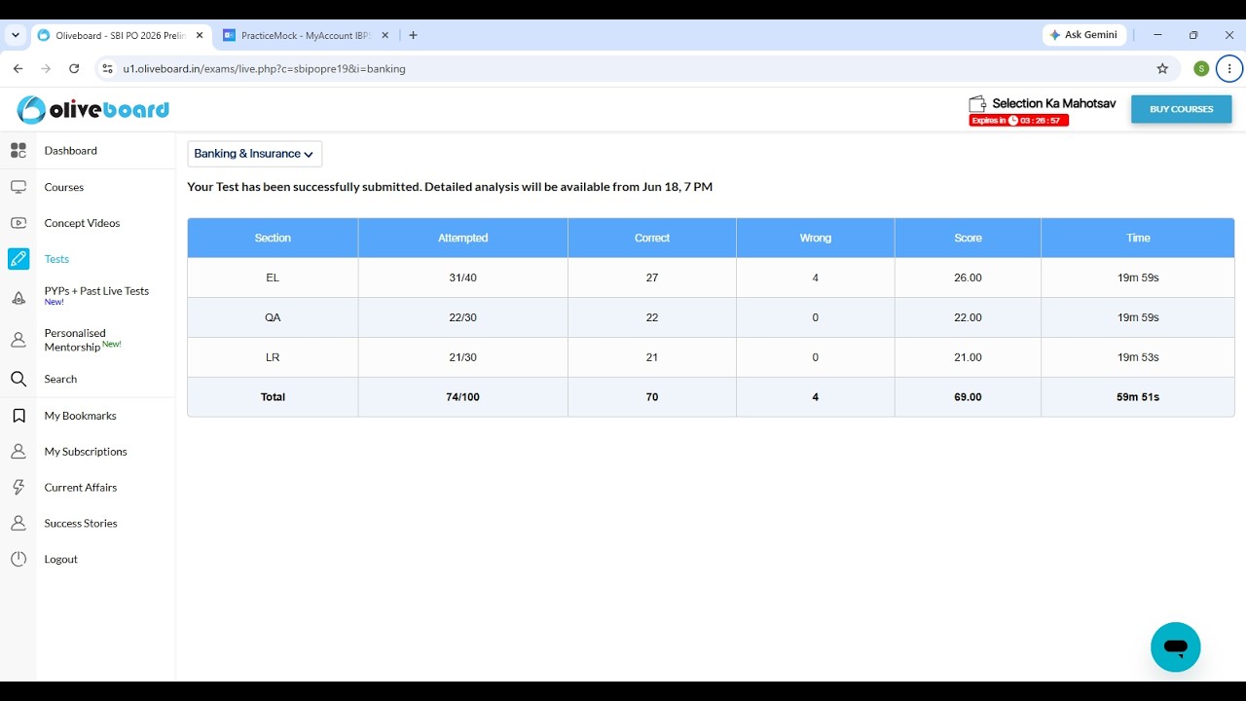
Task: Open My Bookmarks link
Action: [x=80, y=416]
